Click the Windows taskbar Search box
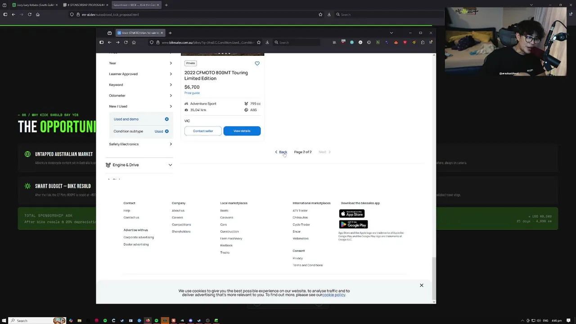 [x=38, y=320]
